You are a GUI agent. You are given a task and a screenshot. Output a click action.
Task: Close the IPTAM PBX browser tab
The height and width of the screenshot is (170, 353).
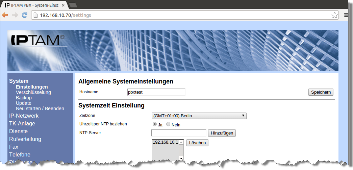click(x=63, y=5)
